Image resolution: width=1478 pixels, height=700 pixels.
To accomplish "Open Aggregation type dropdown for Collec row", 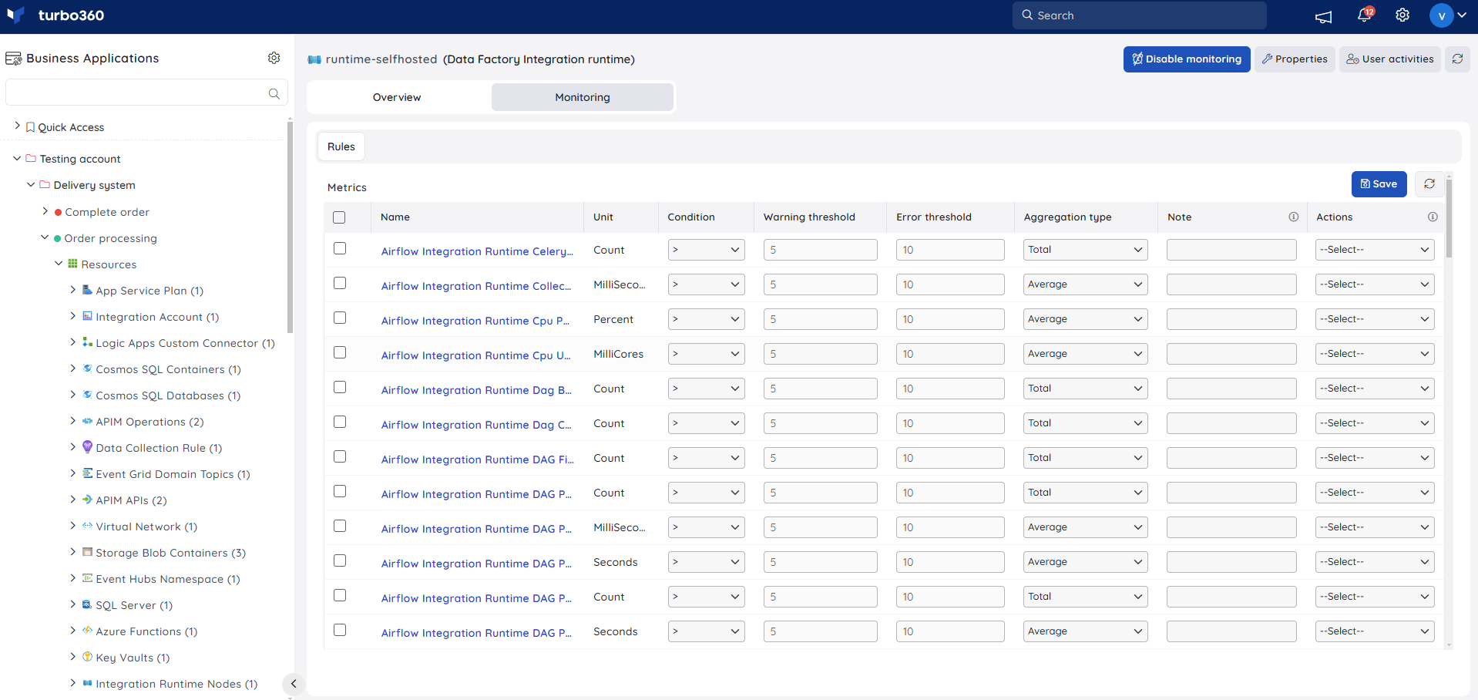I will (1085, 284).
